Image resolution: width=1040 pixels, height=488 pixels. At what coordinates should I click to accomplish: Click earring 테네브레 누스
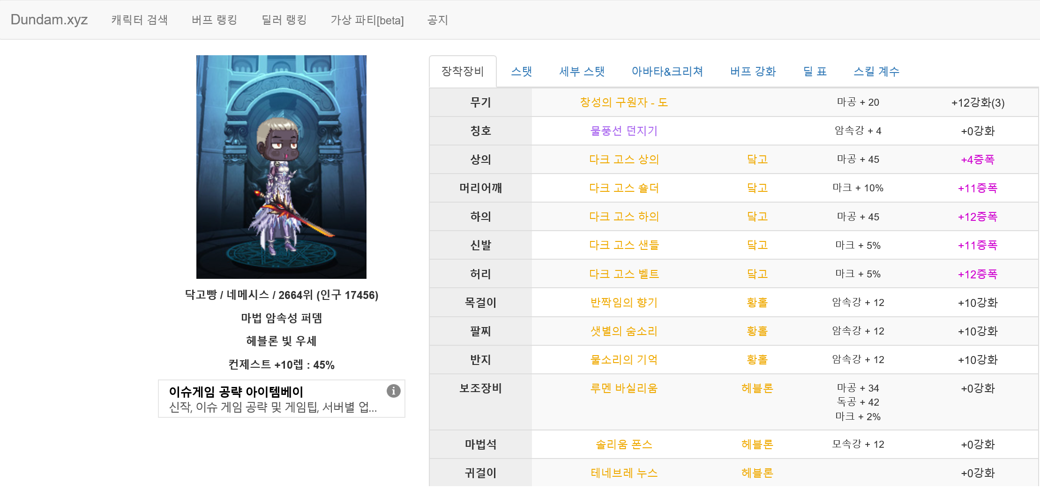(624, 473)
